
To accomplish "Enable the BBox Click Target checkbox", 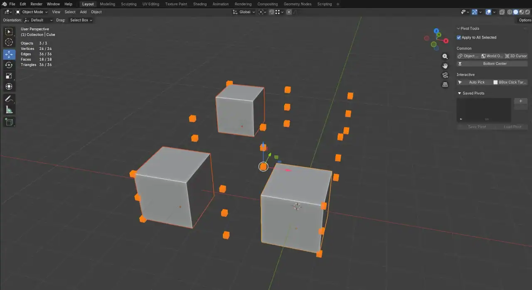I will 495,82.
